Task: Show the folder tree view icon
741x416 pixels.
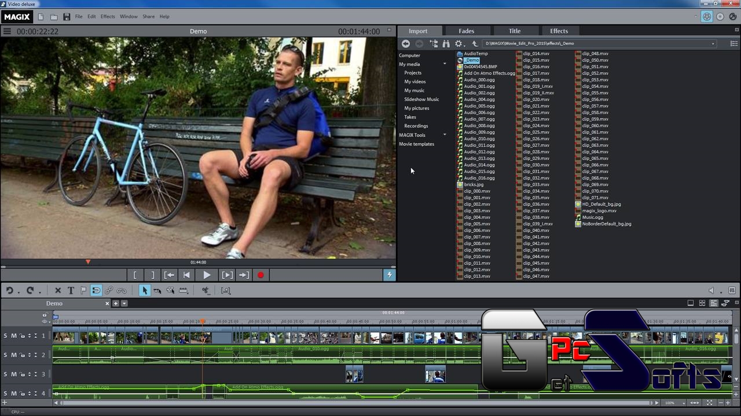Action: click(x=434, y=43)
